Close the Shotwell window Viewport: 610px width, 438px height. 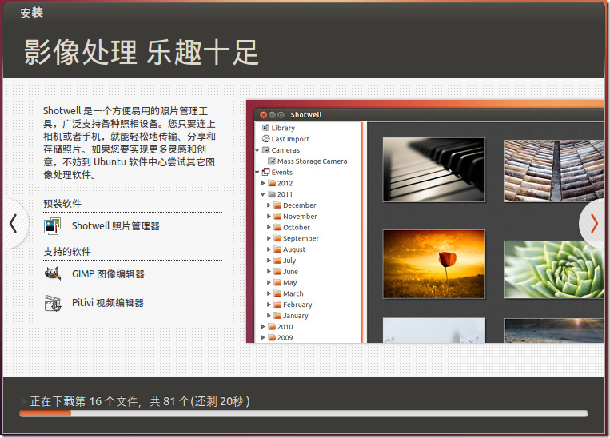pyautogui.click(x=263, y=115)
